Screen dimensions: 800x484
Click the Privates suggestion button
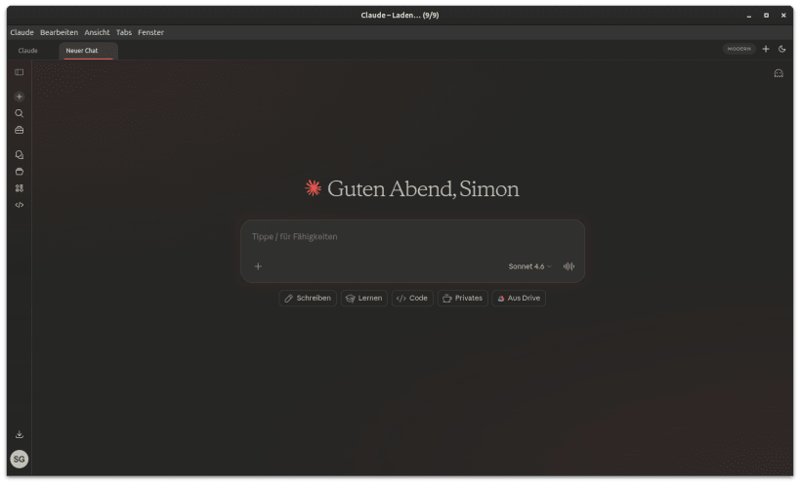tap(462, 298)
